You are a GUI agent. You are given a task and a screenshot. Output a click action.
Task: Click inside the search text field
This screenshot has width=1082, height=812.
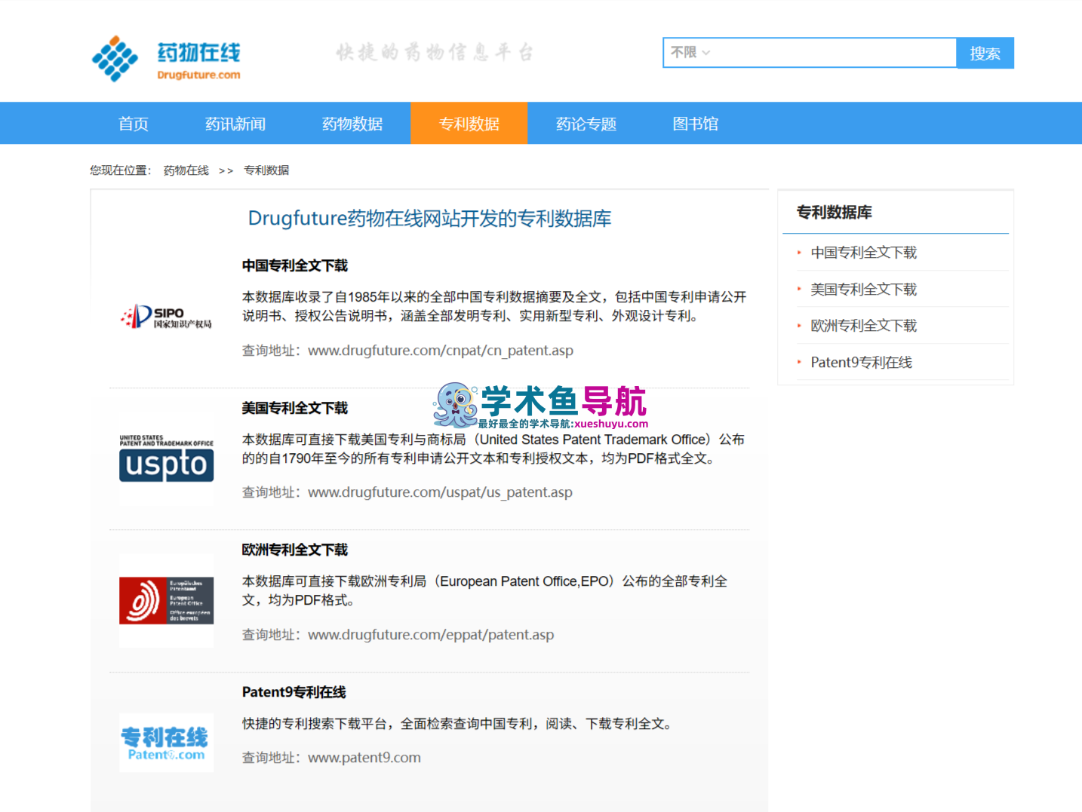tap(835, 53)
